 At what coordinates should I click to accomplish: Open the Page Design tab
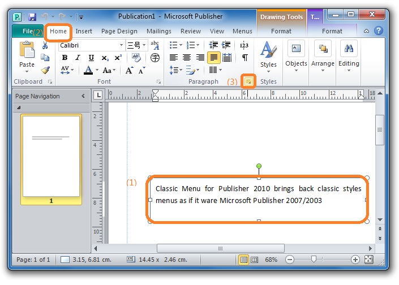coord(119,31)
